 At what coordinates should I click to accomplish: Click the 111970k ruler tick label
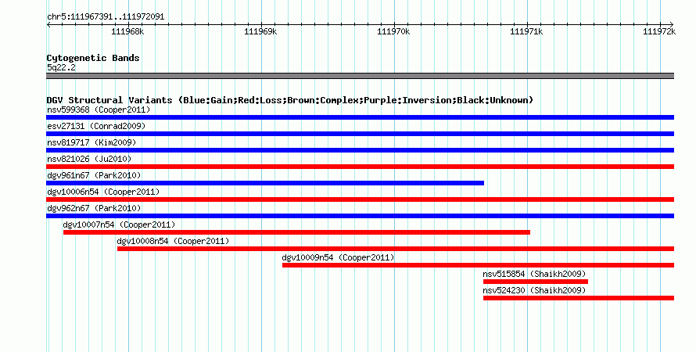pyautogui.click(x=393, y=31)
